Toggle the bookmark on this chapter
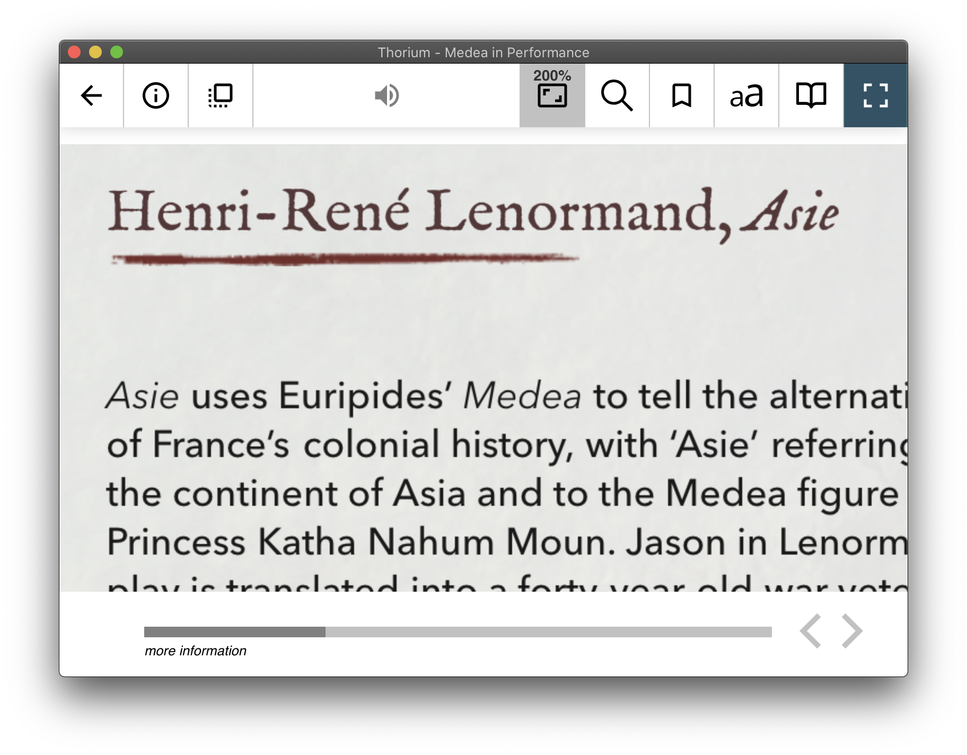Image resolution: width=967 pixels, height=755 pixels. pos(681,96)
